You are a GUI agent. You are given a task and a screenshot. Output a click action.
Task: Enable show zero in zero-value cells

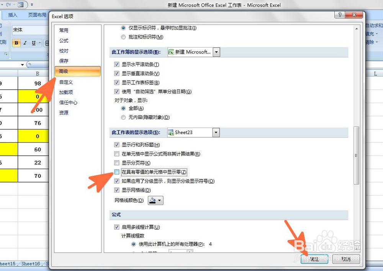(117, 172)
